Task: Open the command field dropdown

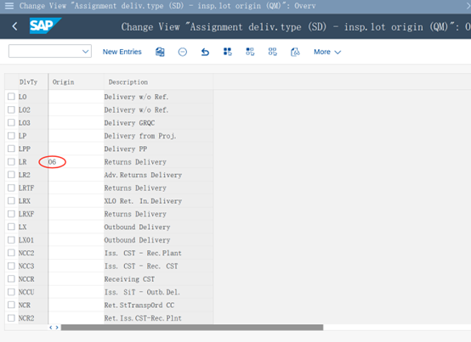Action: coord(85,52)
